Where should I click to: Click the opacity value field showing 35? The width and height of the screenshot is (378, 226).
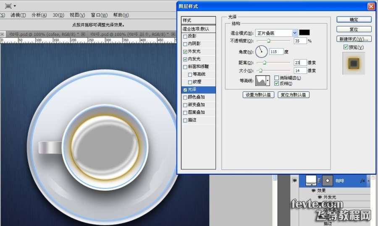coord(300,41)
